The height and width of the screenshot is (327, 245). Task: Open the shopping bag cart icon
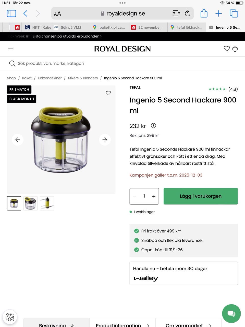(235, 49)
